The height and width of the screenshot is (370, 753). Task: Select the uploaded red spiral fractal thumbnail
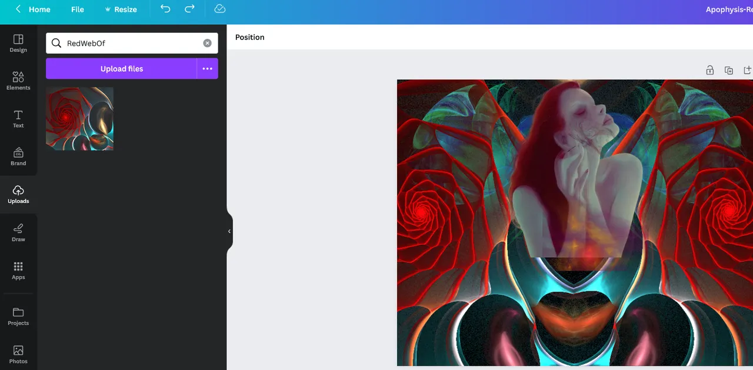(x=79, y=119)
